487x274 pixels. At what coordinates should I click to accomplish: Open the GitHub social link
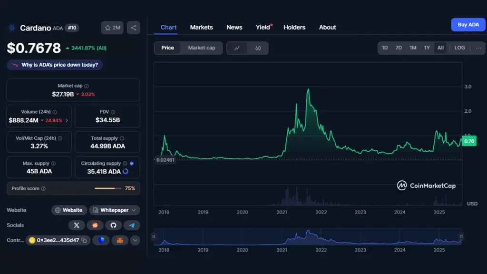click(113, 225)
